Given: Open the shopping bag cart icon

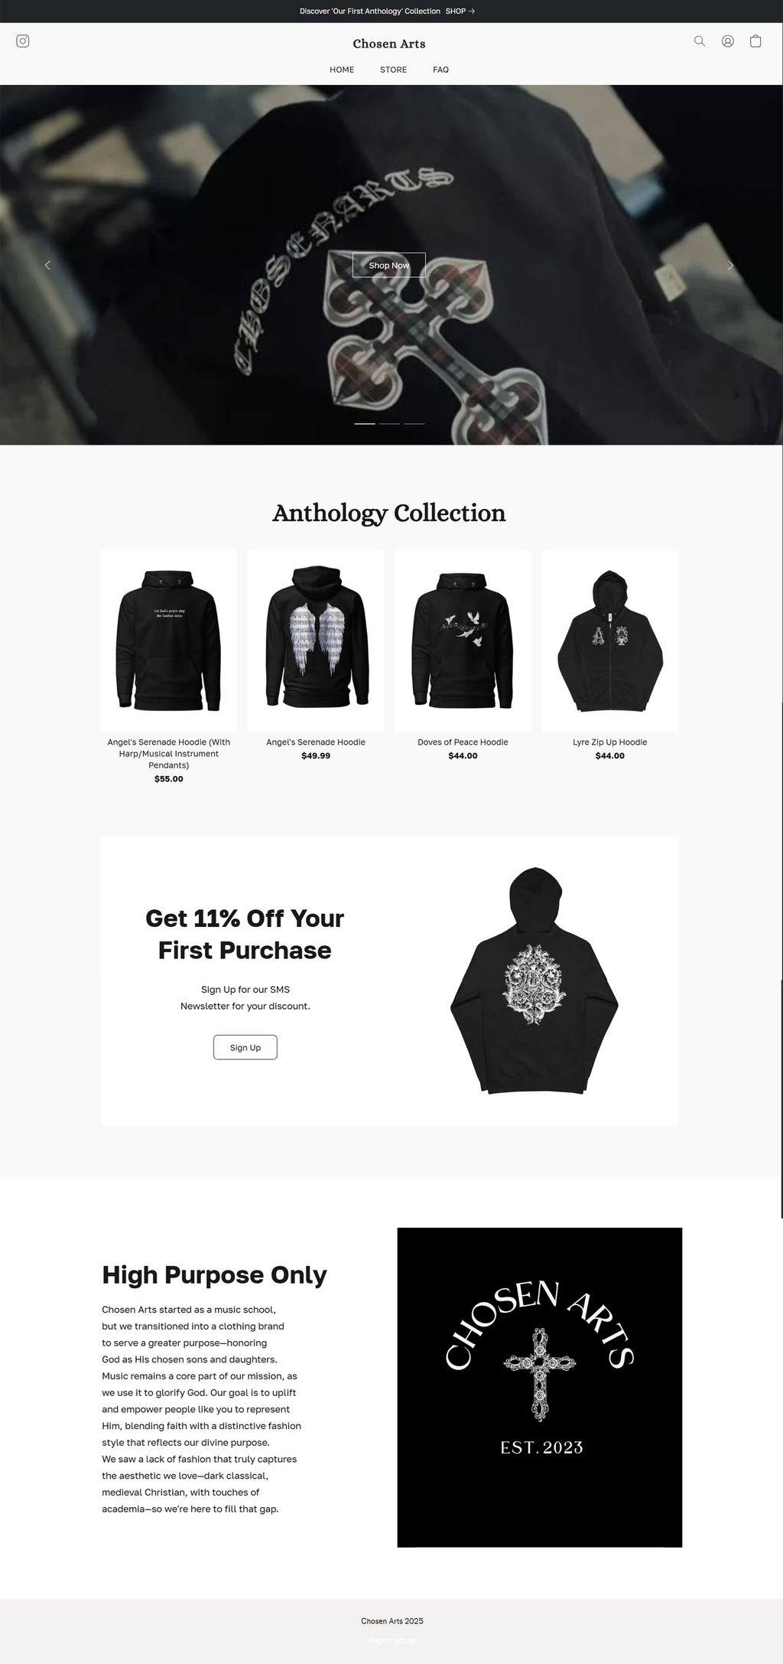Looking at the screenshot, I should point(755,41).
